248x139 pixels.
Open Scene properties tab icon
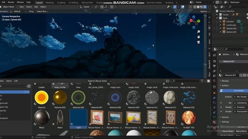(x=214, y=76)
